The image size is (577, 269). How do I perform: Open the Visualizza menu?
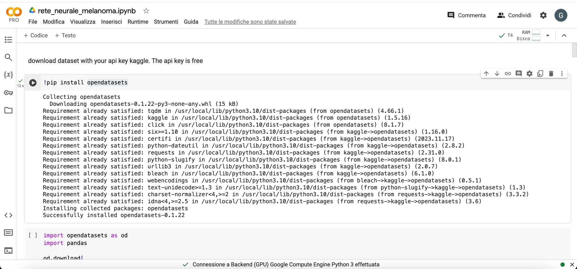point(83,22)
